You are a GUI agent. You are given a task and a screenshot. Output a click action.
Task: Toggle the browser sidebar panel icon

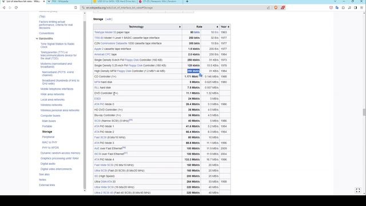[356, 7]
